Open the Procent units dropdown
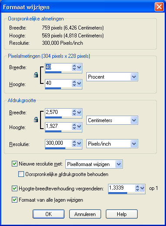 [x=134, y=77]
